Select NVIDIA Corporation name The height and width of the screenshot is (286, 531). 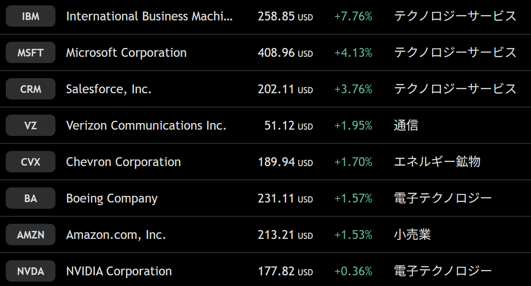[118, 271]
